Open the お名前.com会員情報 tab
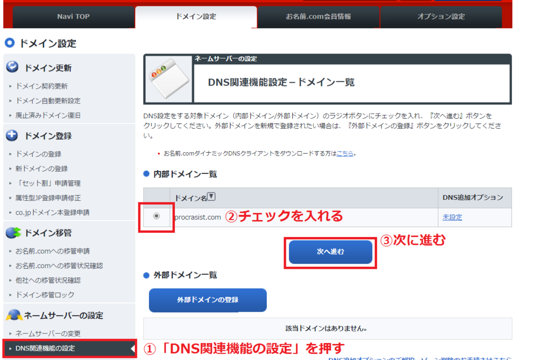Image resolution: width=543 pixels, height=360 pixels. (318, 16)
